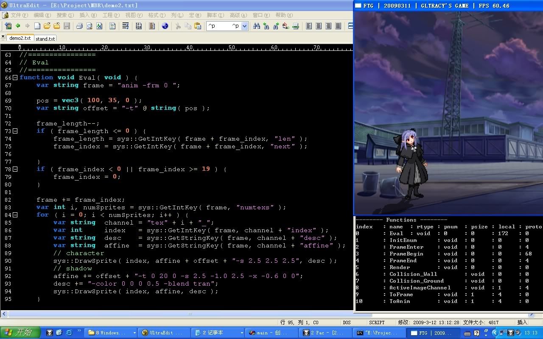The width and height of the screenshot is (543, 339).
Task: Open Find with the binoculars icon
Action: (256, 26)
